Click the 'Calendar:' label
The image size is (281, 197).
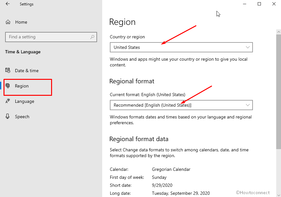119,170
